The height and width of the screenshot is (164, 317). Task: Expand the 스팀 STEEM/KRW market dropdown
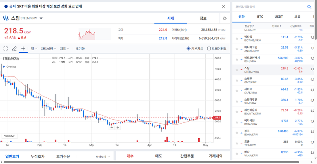(x=41, y=18)
